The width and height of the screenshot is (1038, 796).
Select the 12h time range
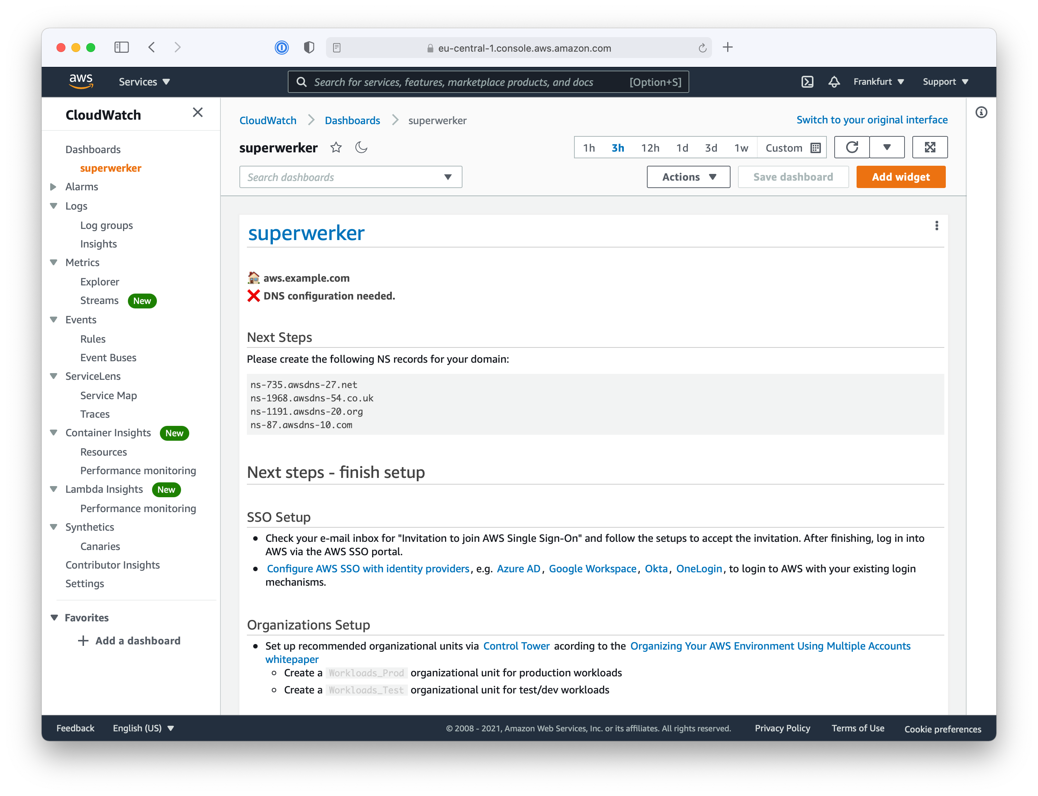tap(650, 148)
